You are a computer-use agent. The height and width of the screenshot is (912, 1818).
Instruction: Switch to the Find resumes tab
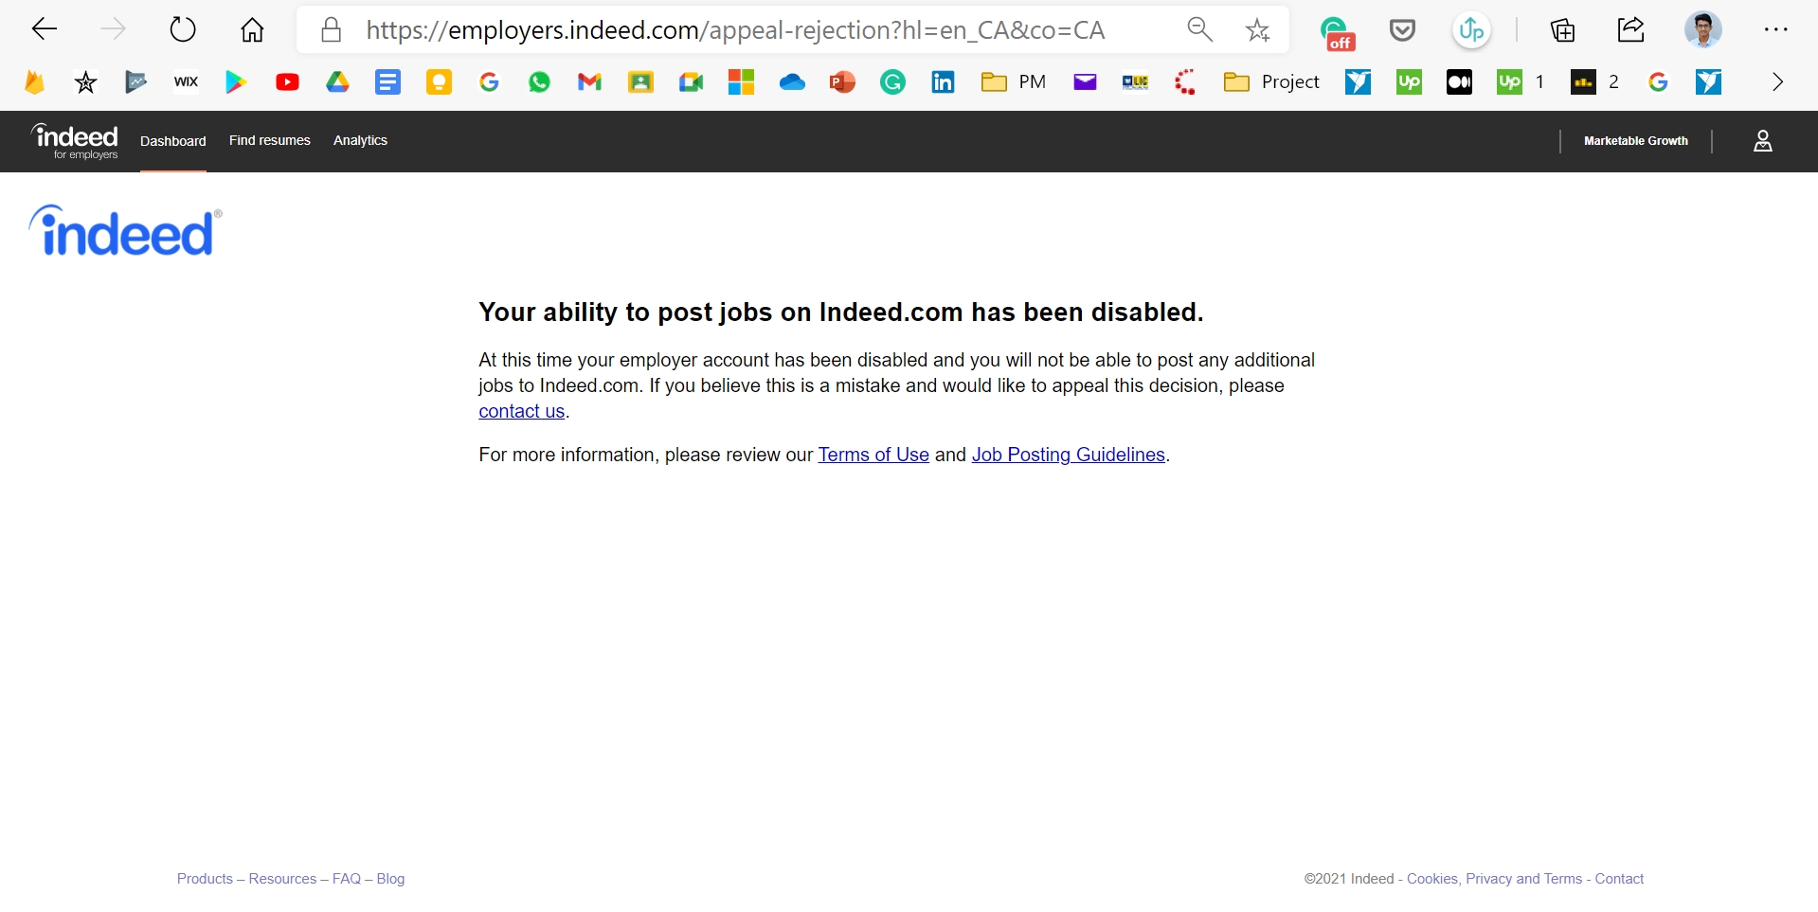pos(269,140)
